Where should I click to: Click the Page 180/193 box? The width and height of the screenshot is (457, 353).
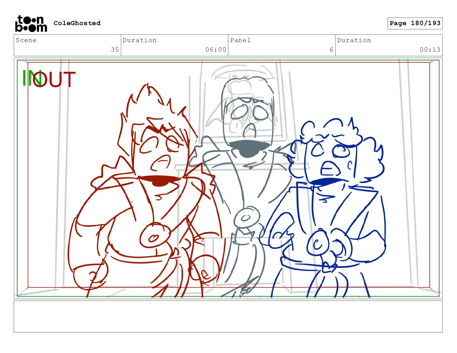pyautogui.click(x=415, y=23)
